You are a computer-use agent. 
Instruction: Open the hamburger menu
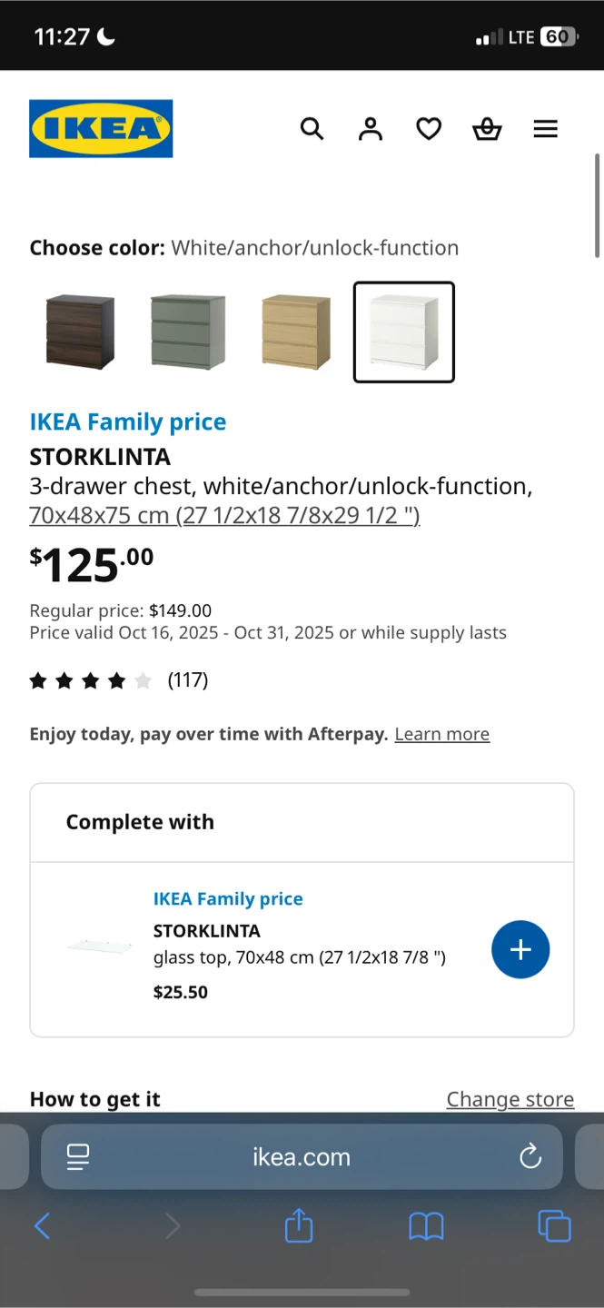(x=545, y=129)
